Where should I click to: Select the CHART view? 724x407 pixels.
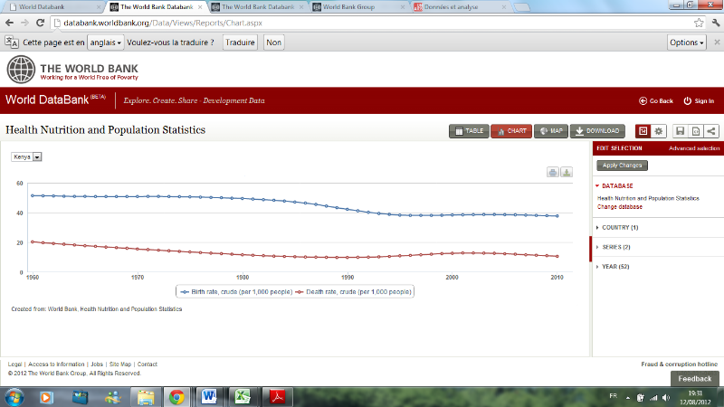pyautogui.click(x=511, y=131)
